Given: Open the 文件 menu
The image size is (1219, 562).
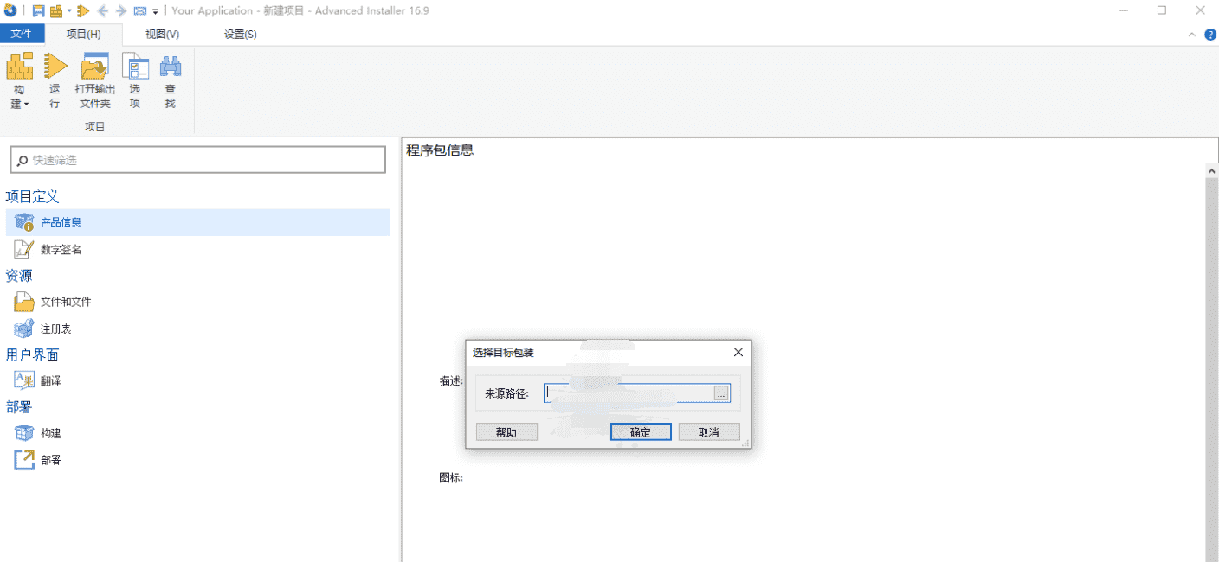Looking at the screenshot, I should pos(23,33).
